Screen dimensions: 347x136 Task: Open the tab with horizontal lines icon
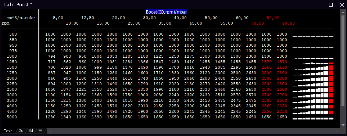pyautogui.click(x=40, y=130)
